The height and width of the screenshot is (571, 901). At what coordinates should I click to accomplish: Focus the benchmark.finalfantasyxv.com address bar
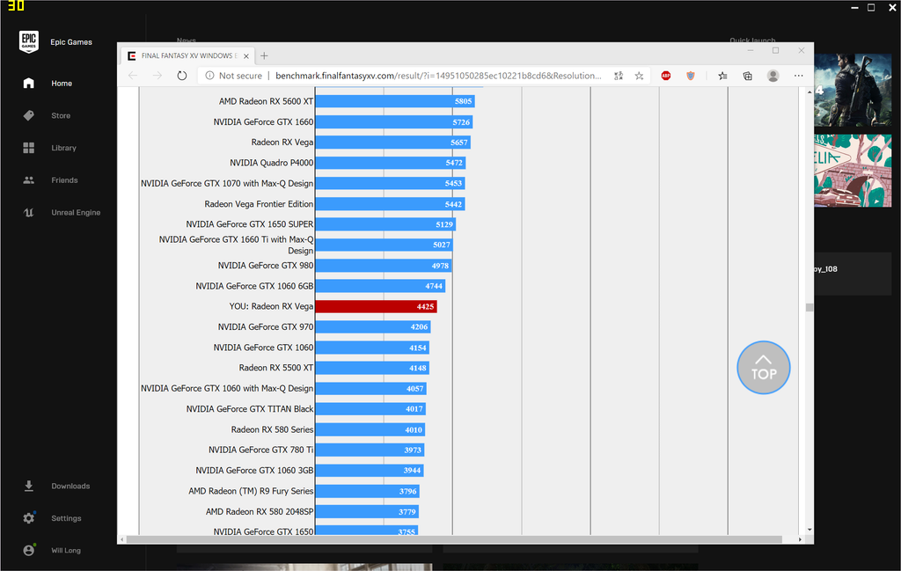point(438,76)
